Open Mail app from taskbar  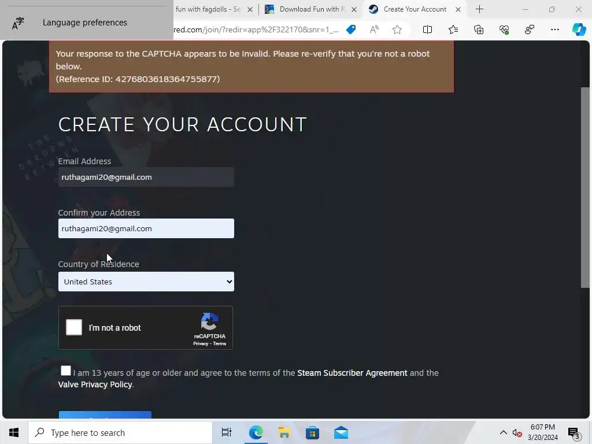point(341,432)
